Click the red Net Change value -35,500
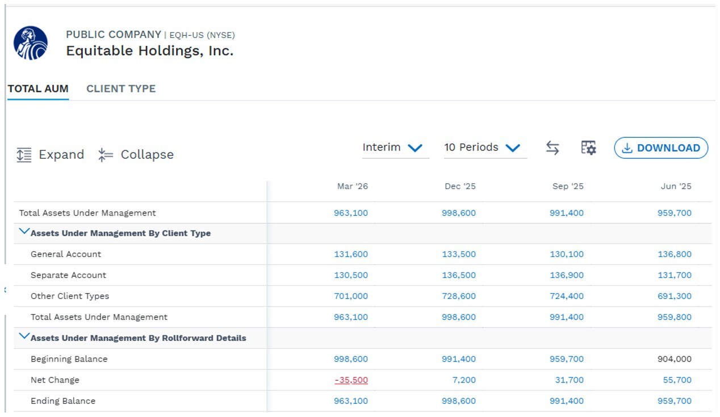The width and height of the screenshot is (720, 417). click(351, 380)
